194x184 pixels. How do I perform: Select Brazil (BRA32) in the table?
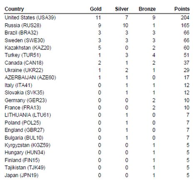[21, 33]
